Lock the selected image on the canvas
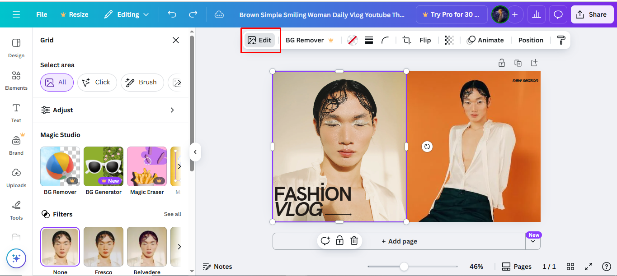The width and height of the screenshot is (617, 276). click(x=502, y=63)
